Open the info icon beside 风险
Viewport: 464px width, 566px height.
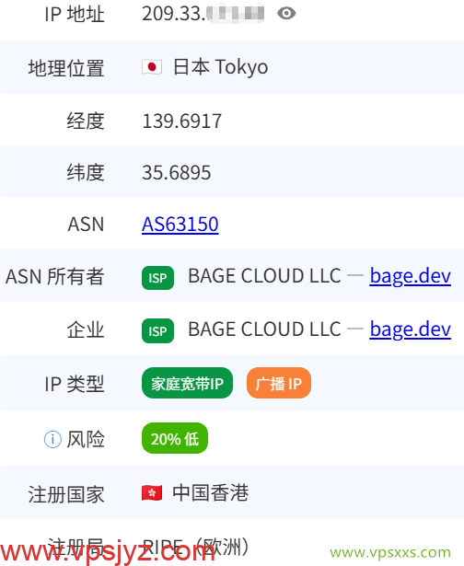tap(52, 439)
